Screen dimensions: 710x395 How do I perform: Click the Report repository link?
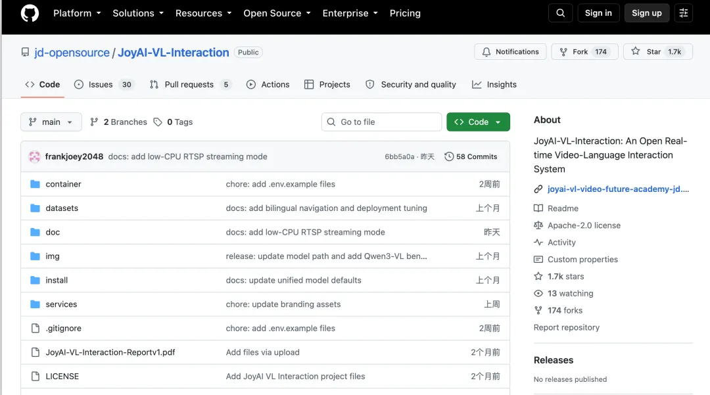(567, 327)
